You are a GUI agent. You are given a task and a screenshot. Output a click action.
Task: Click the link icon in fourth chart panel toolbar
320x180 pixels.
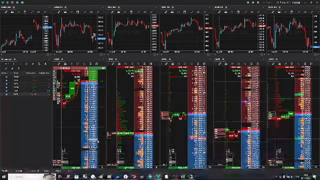click(165, 12)
